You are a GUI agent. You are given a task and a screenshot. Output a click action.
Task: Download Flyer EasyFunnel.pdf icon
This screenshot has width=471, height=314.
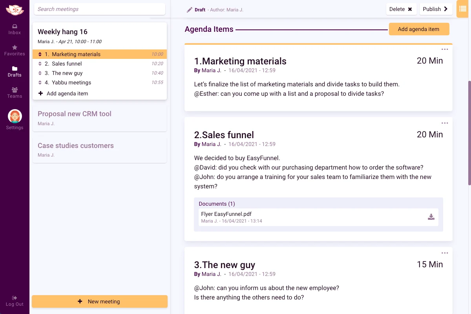click(x=431, y=217)
